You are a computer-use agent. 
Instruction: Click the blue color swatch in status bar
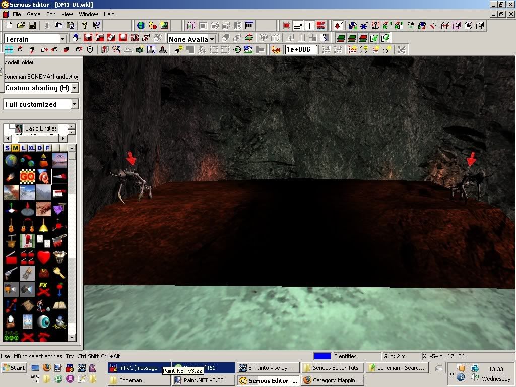click(x=321, y=356)
